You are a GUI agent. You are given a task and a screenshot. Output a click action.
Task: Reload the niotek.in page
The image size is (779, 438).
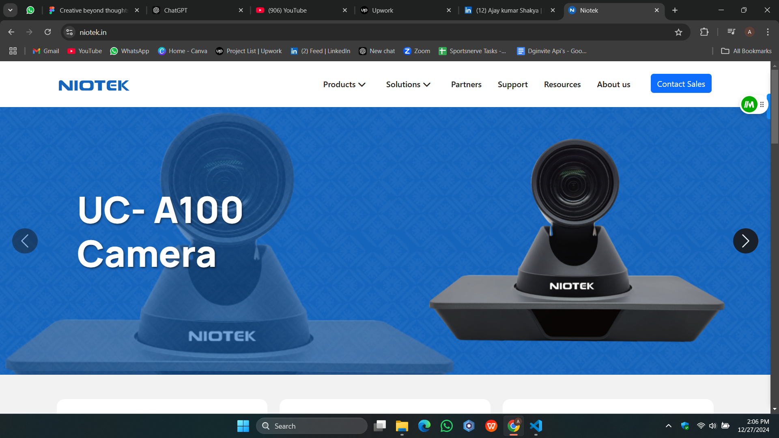point(47,32)
